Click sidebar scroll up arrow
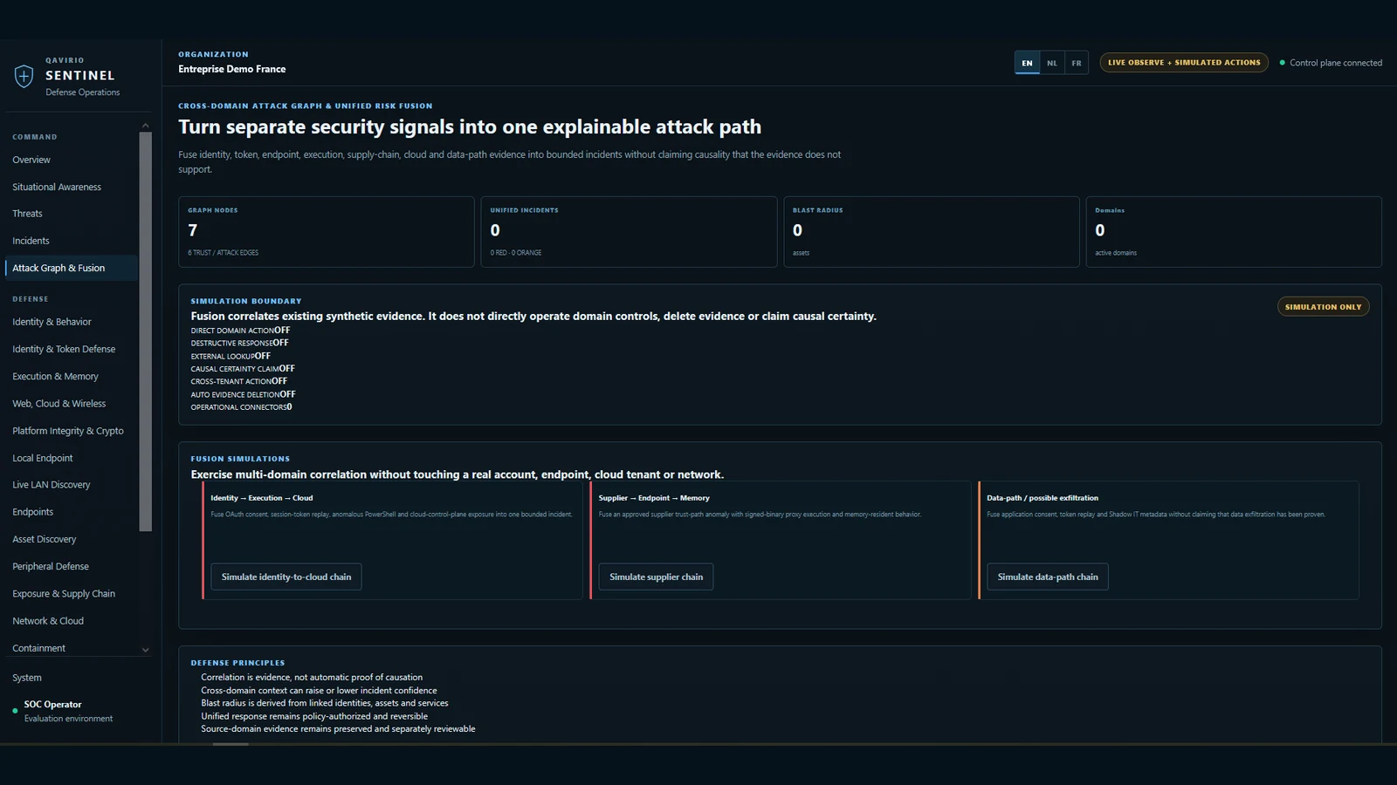Viewport: 1397px width, 785px height. [145, 126]
